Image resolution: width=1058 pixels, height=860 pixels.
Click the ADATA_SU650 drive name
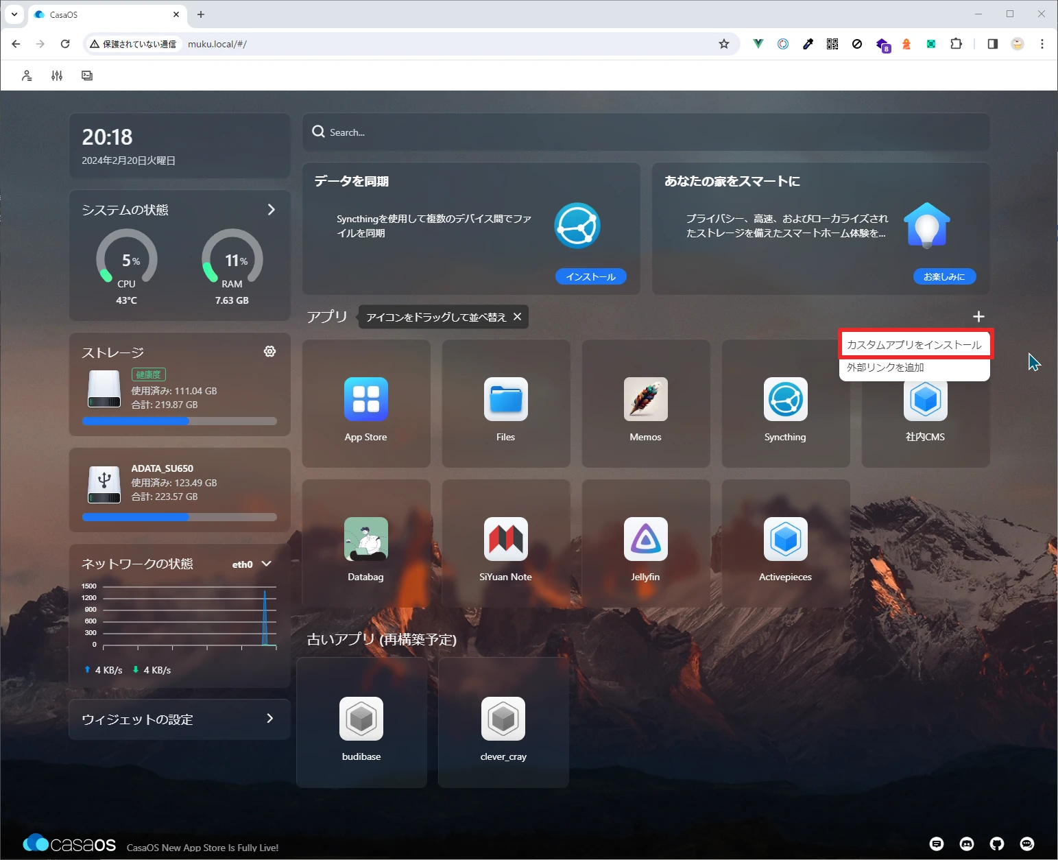tap(163, 468)
